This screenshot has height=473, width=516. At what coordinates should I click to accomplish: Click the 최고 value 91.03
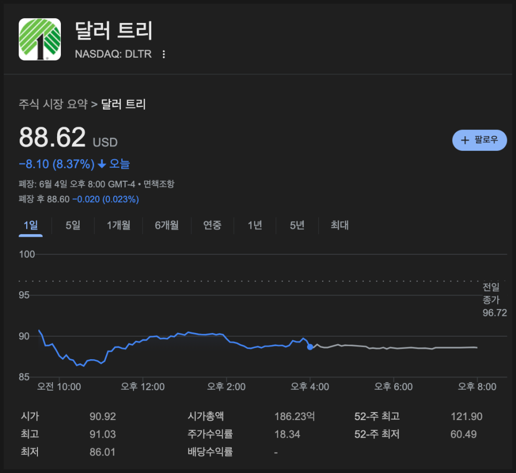[103, 434]
